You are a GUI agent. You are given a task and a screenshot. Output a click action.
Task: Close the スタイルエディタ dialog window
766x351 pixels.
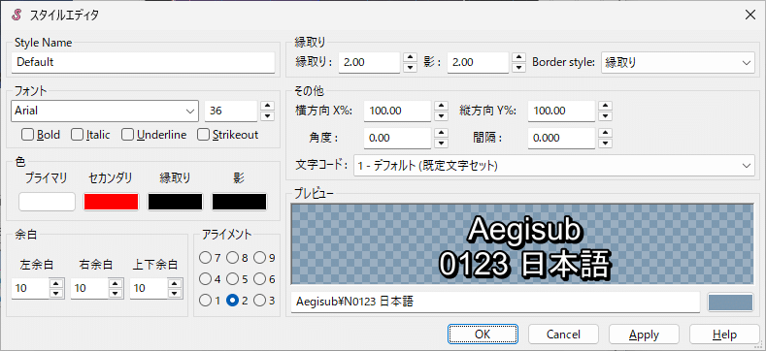click(x=750, y=15)
